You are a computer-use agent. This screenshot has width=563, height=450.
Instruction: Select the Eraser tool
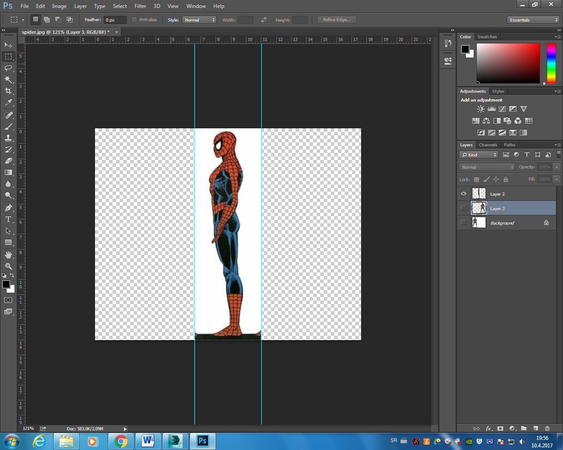[8, 161]
